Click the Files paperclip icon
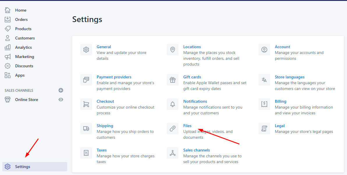The width and height of the screenshot is (347, 175). click(x=173, y=129)
